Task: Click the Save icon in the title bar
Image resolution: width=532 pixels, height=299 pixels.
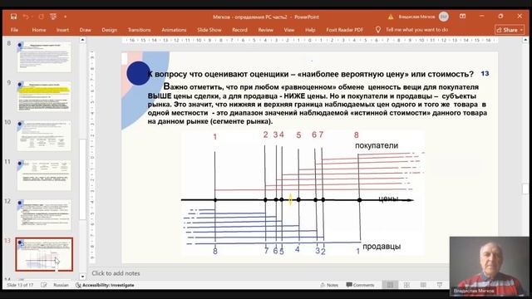Action: point(13,17)
